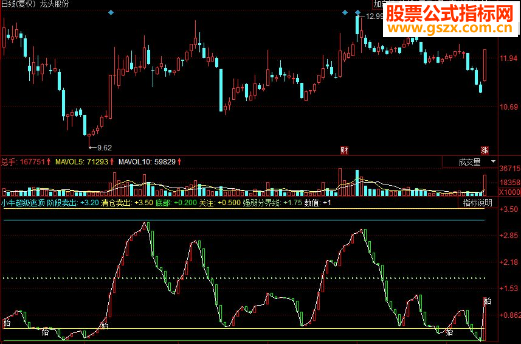
Task: Select the leftmost blue diamond event marker
Action: [111, 13]
